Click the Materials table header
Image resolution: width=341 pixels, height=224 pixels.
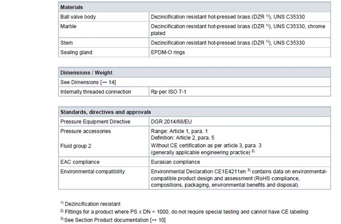point(72,8)
